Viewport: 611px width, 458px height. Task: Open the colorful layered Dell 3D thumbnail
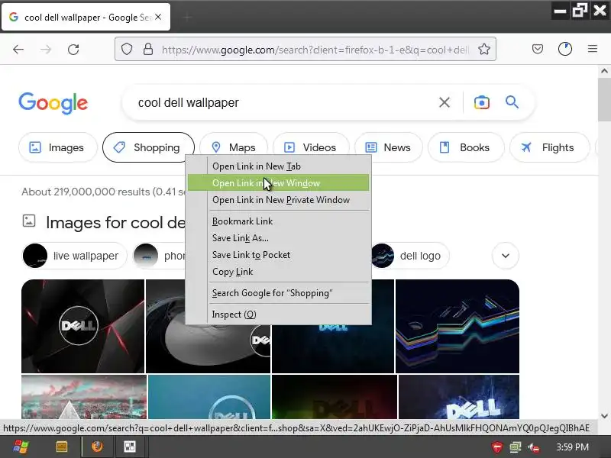pos(457,327)
